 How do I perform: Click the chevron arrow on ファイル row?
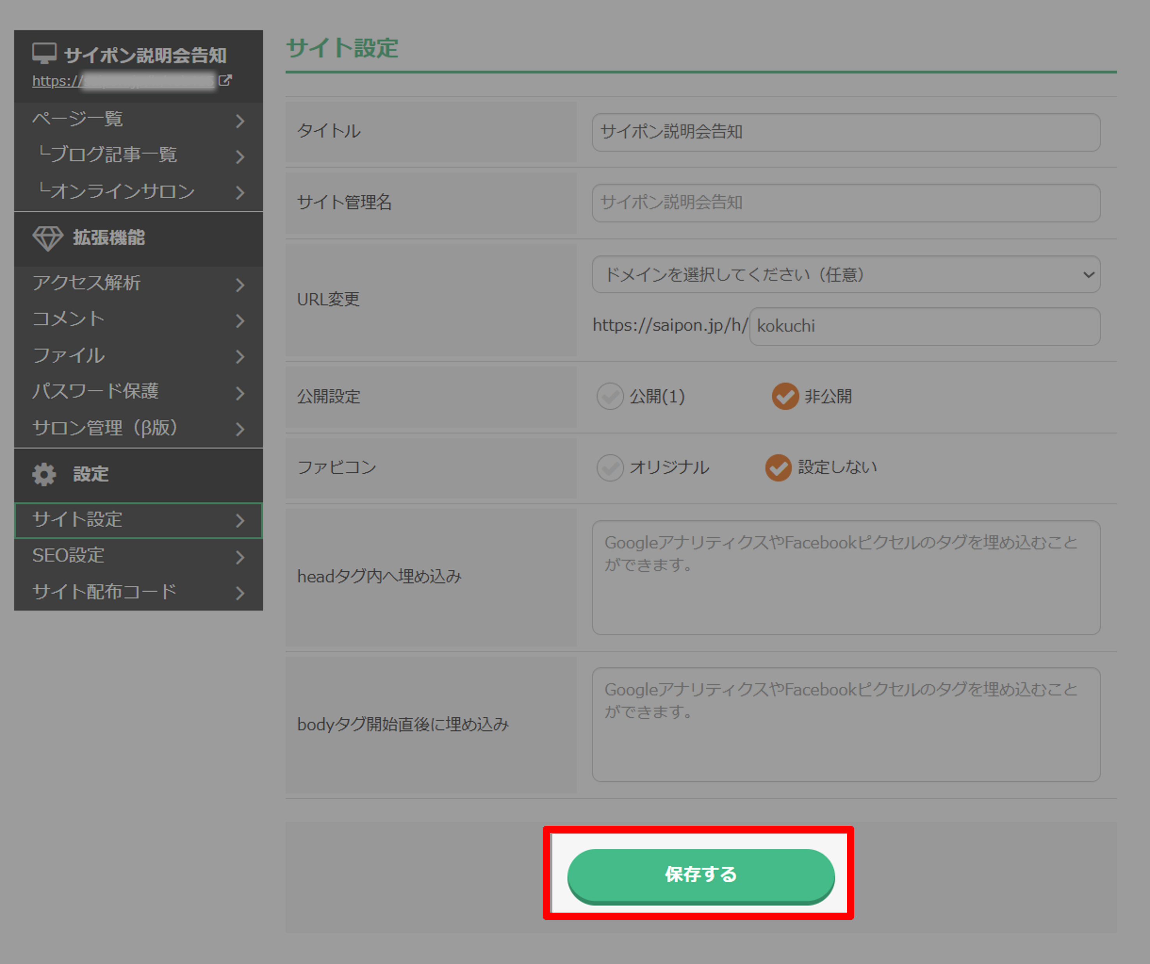coord(240,356)
